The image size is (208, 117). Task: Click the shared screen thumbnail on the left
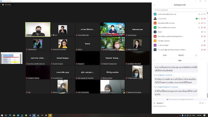11,58
